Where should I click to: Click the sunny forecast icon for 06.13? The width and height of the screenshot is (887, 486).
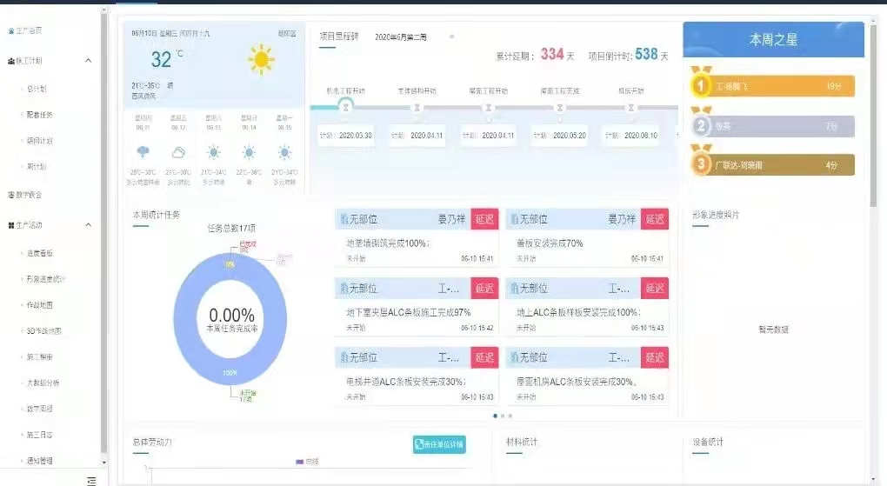(x=213, y=152)
